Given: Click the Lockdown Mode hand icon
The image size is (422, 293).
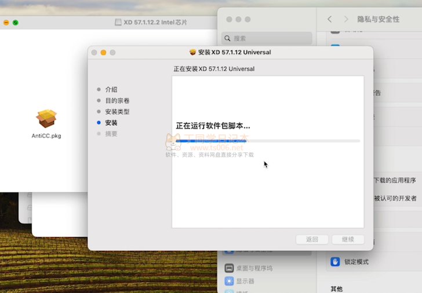Looking at the screenshot, I should [335, 262].
